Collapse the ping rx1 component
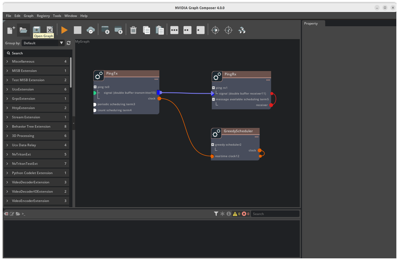This screenshot has width=399, height=261. pyautogui.click(x=213, y=88)
